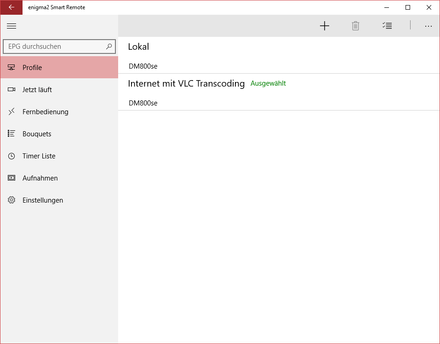Click the profile icon next to Profile entry

click(11, 67)
